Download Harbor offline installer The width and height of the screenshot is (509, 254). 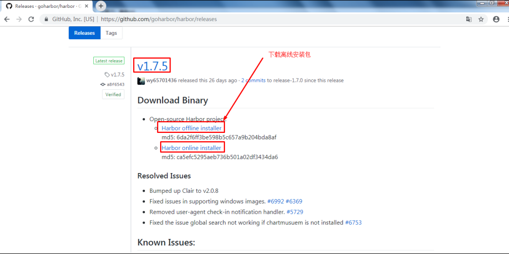pos(192,128)
